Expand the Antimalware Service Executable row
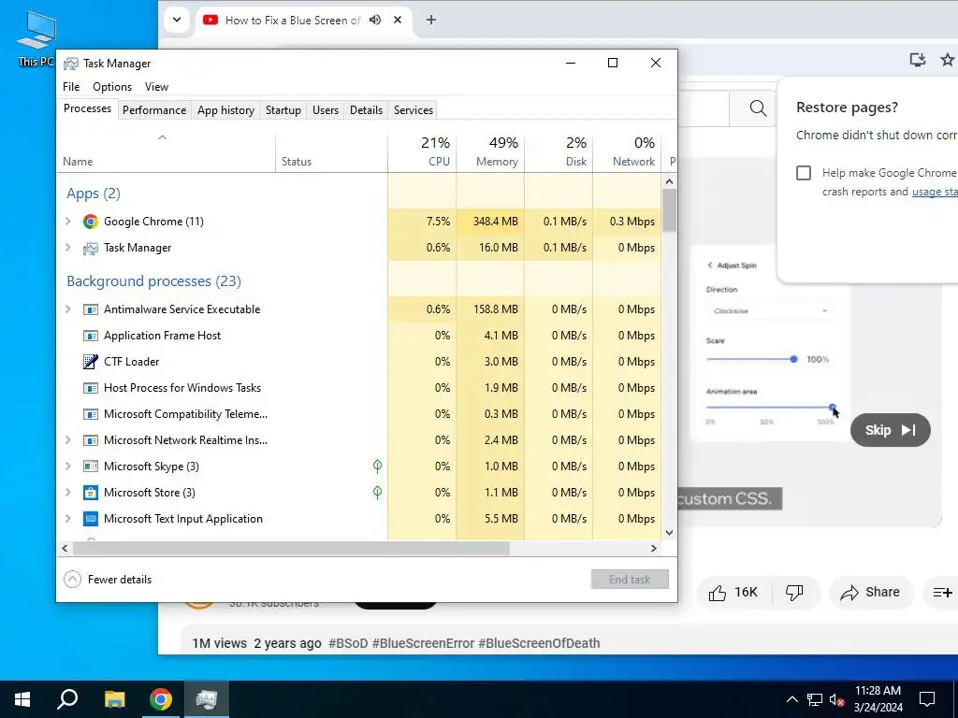This screenshot has height=718, width=958. coord(68,309)
